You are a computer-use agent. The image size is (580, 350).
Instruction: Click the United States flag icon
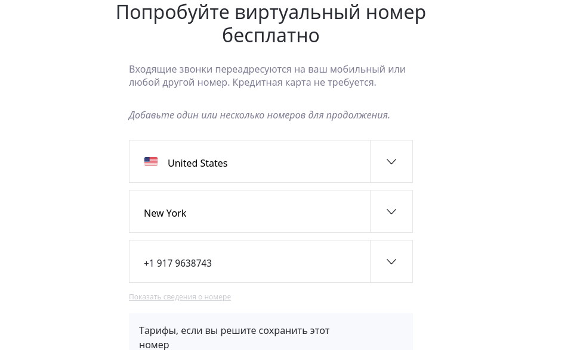151,161
